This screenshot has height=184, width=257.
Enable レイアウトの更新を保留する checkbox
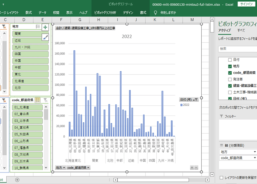click(x=221, y=178)
